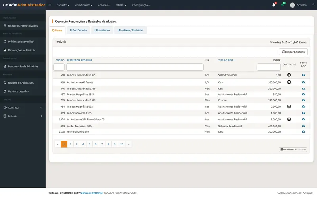This screenshot has width=317, height=198.
Task: Click the Referência Reduzida filter input
Action: pyautogui.click(x=135, y=67)
